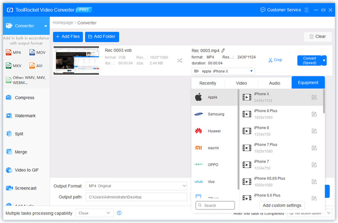Click the multiple tasks info icon

pyautogui.click(x=119, y=213)
